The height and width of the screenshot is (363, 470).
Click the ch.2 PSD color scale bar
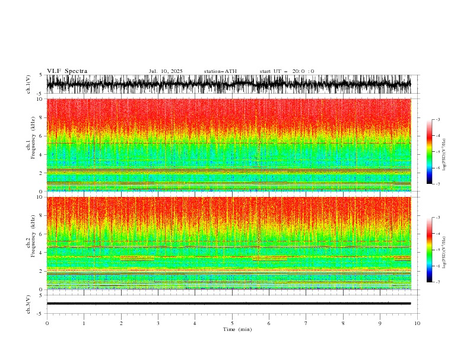pos(430,250)
